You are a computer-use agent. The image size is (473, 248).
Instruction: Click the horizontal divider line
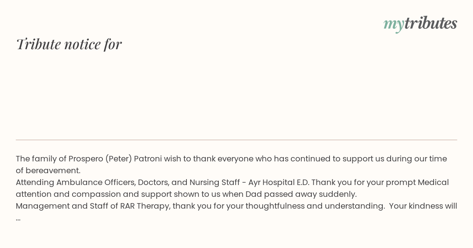click(236, 140)
